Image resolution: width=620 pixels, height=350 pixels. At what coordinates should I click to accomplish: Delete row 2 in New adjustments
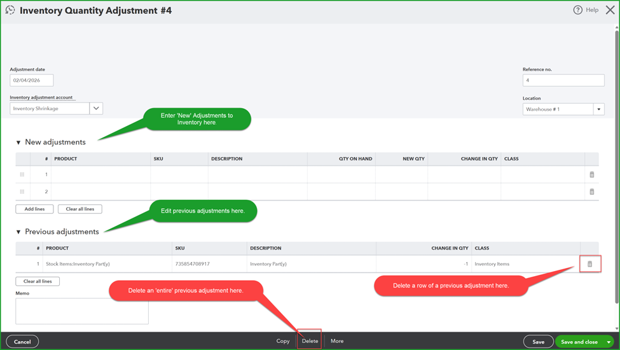(591, 192)
